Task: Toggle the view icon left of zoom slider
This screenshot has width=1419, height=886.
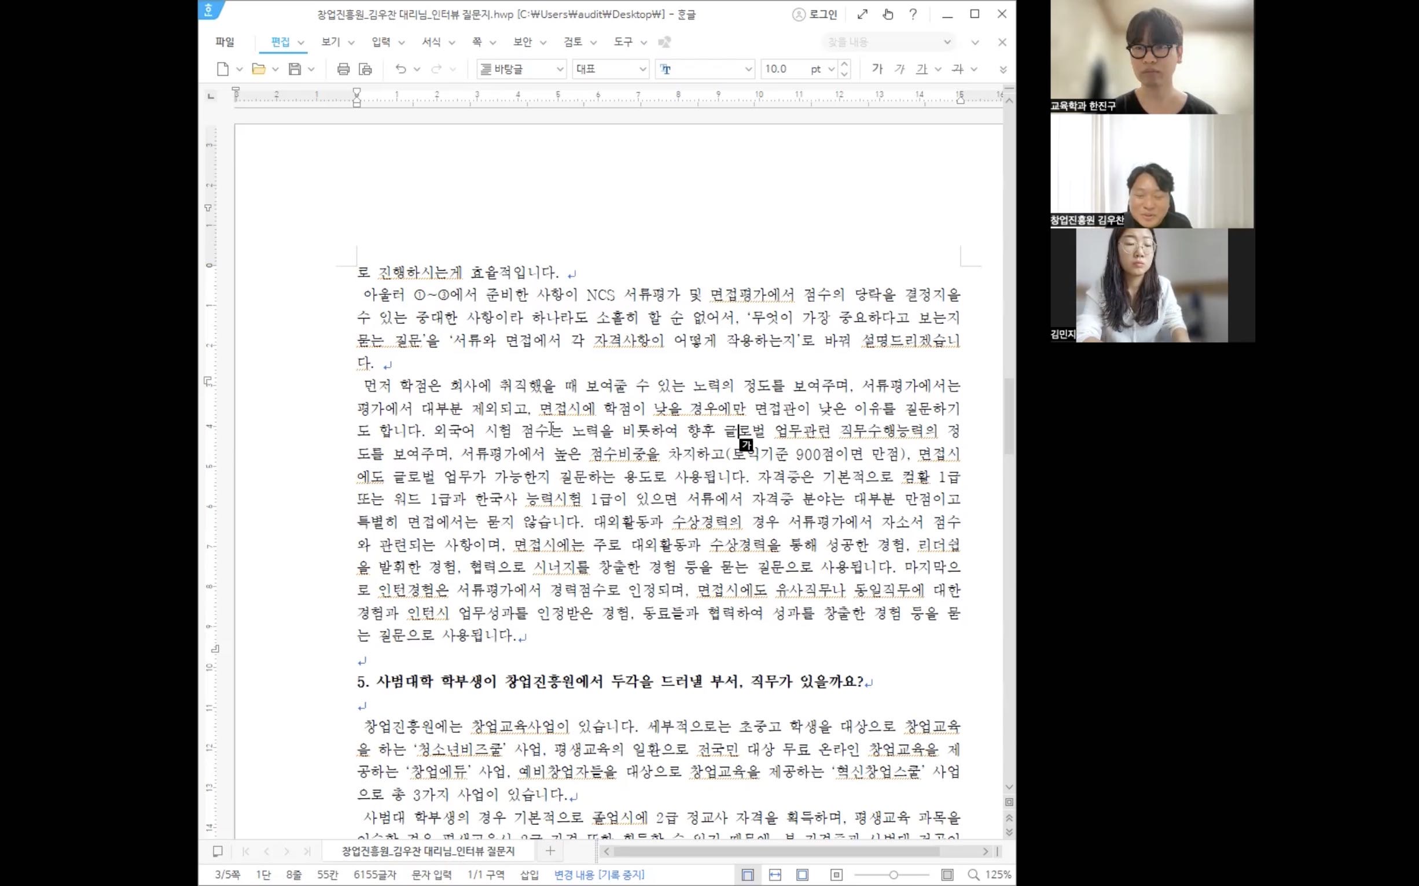Action: (837, 875)
